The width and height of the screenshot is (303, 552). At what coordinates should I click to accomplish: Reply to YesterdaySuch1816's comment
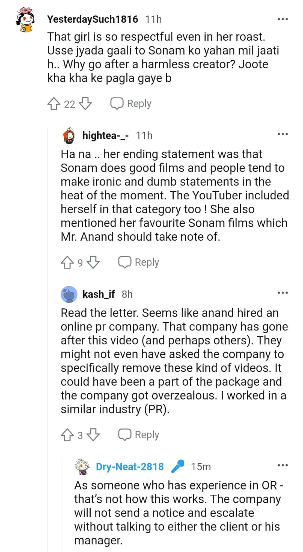click(131, 103)
